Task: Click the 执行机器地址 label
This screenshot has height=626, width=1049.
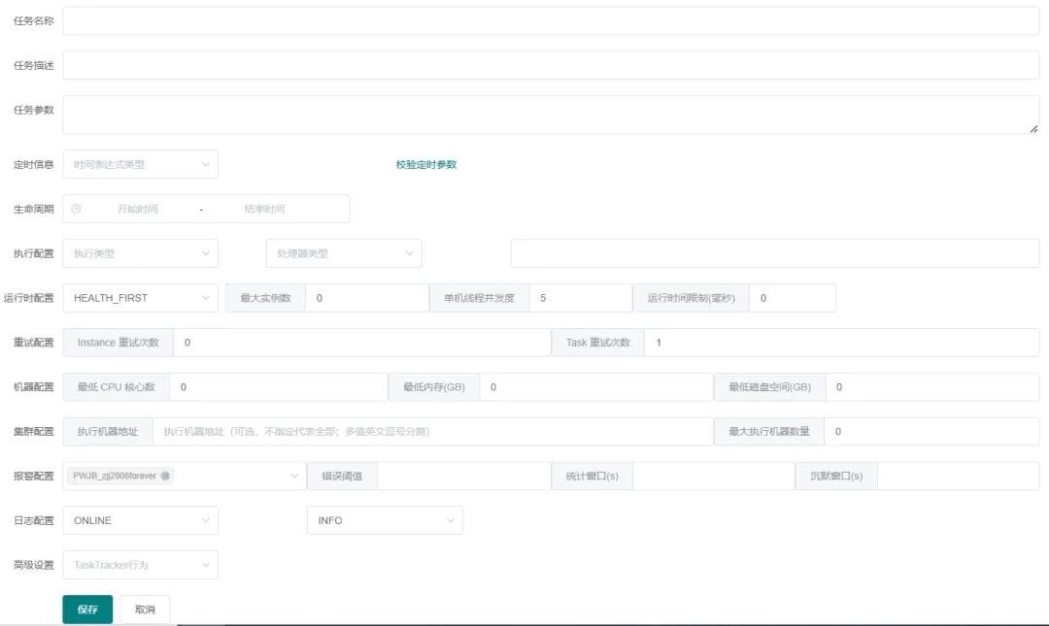Action: [x=108, y=431]
